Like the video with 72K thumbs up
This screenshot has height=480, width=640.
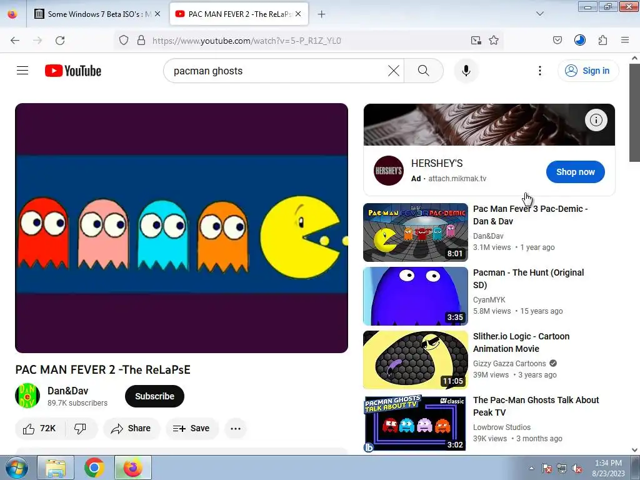pos(39,428)
